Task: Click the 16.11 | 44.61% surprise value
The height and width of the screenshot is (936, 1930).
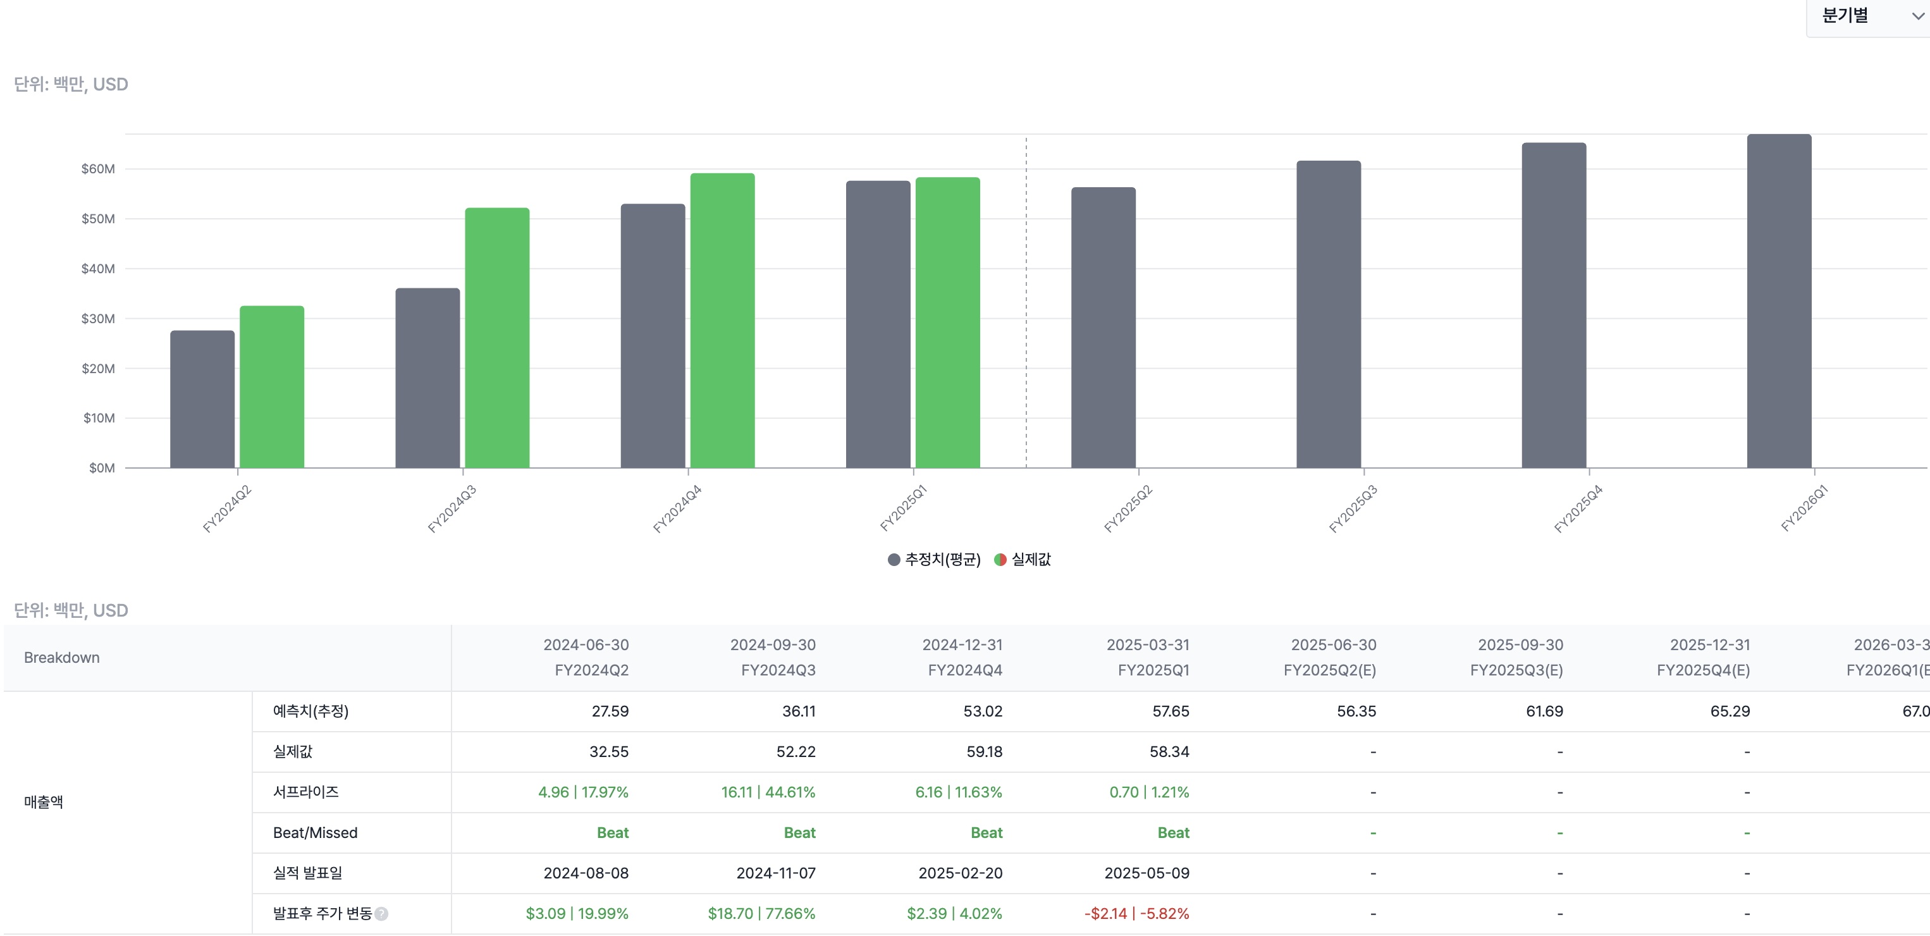Action: click(x=768, y=792)
